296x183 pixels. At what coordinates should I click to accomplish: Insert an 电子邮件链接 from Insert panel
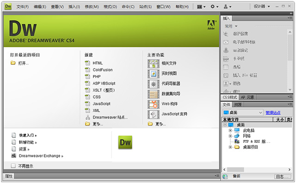point(244,42)
